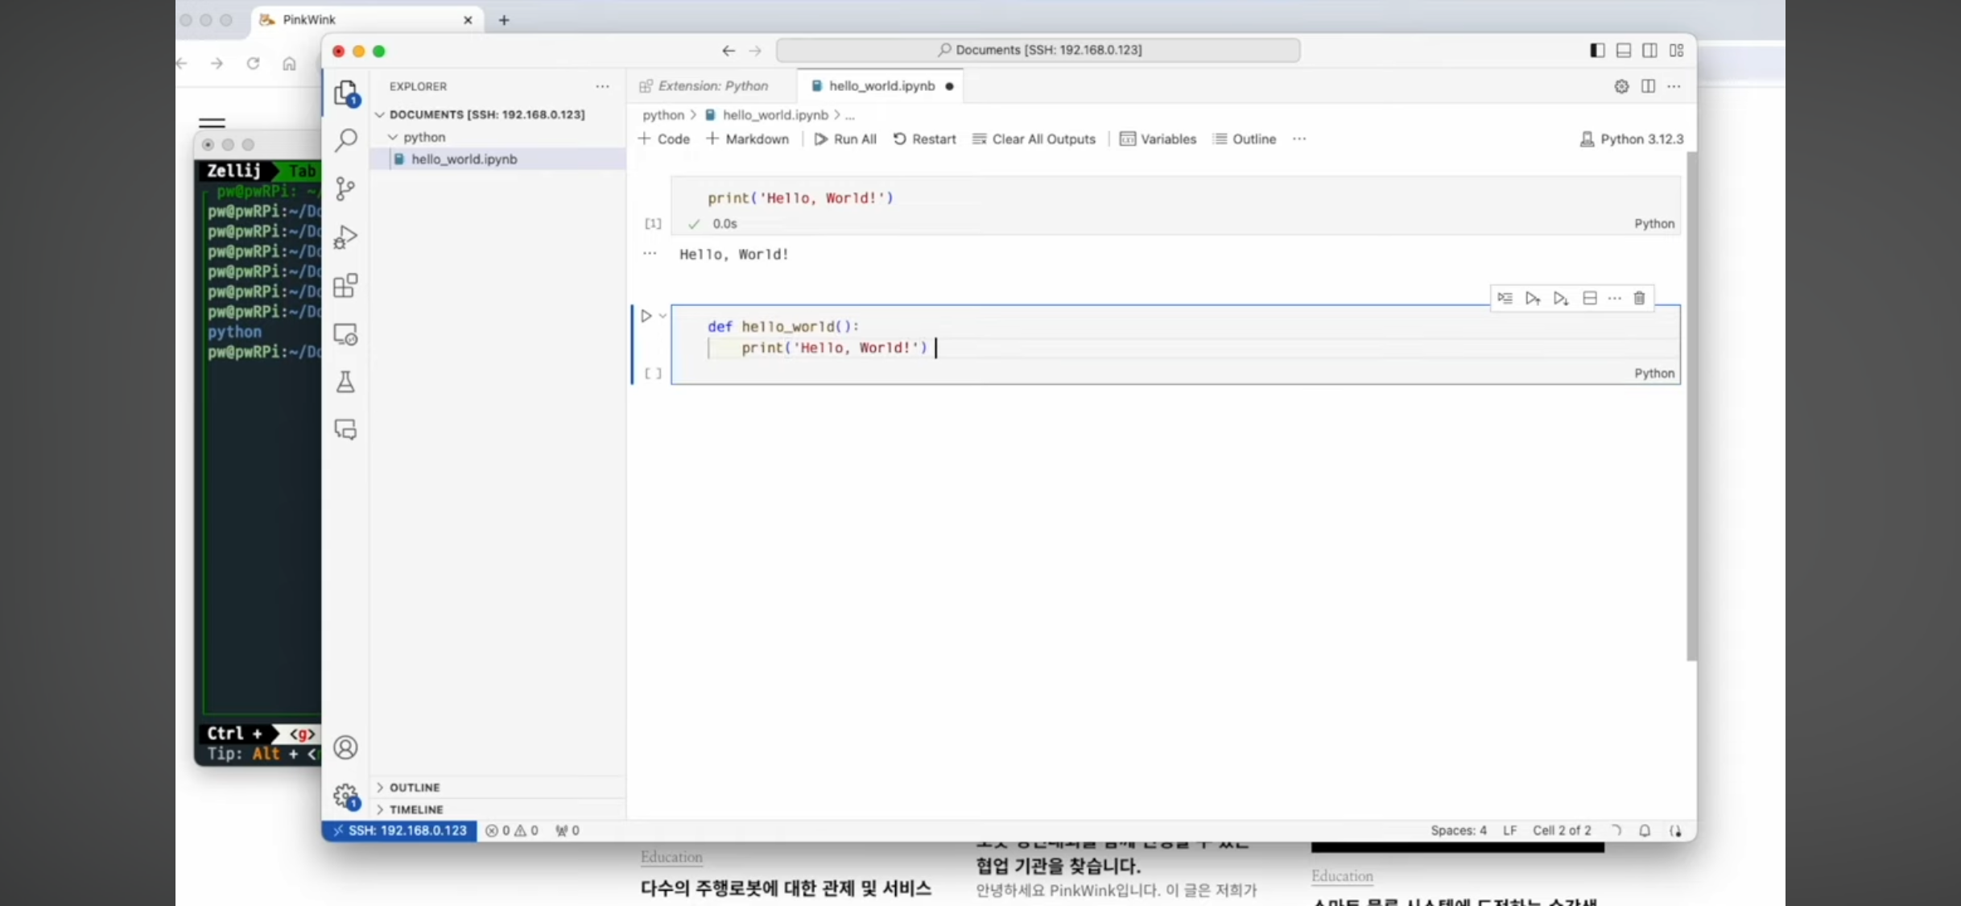Click the split cell icon
The width and height of the screenshot is (1961, 906).
(x=1589, y=299)
